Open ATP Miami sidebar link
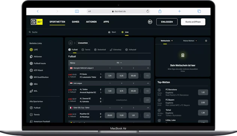The height and width of the screenshot is (136, 237). 36,70
